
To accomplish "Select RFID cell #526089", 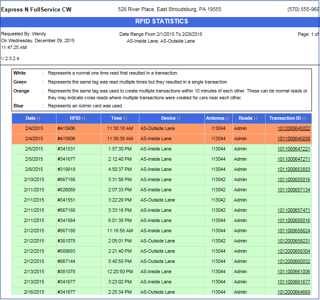I will 66,190.
